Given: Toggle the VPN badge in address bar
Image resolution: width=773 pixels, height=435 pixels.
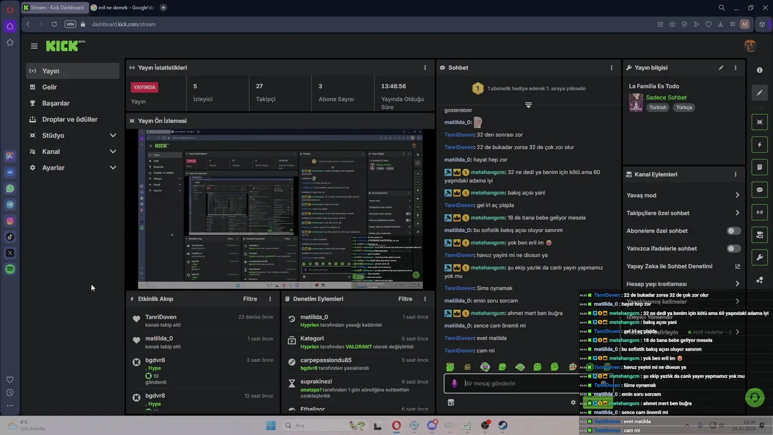Looking at the screenshot, I should pos(70,24).
